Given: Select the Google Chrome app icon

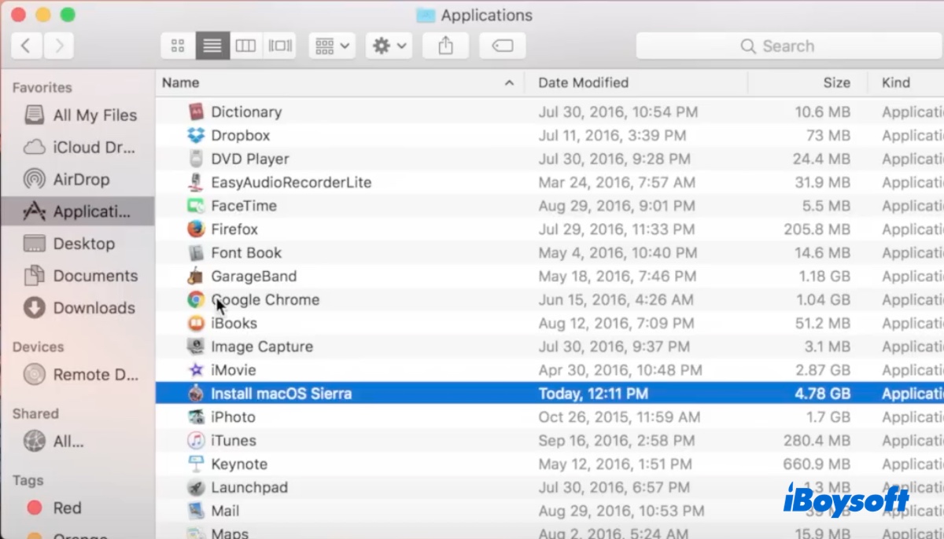Looking at the screenshot, I should coord(196,300).
